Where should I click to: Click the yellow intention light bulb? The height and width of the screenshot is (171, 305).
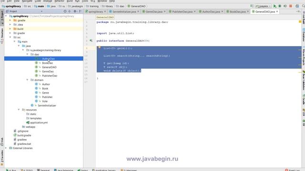[100, 47]
